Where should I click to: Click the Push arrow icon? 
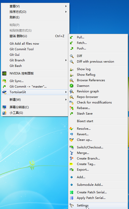(72, 48)
